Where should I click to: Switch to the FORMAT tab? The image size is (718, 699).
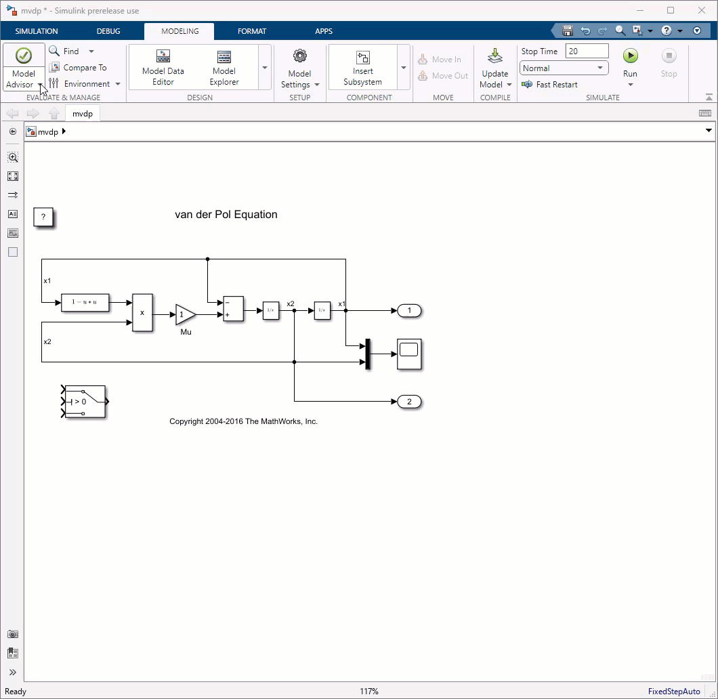pyautogui.click(x=252, y=31)
